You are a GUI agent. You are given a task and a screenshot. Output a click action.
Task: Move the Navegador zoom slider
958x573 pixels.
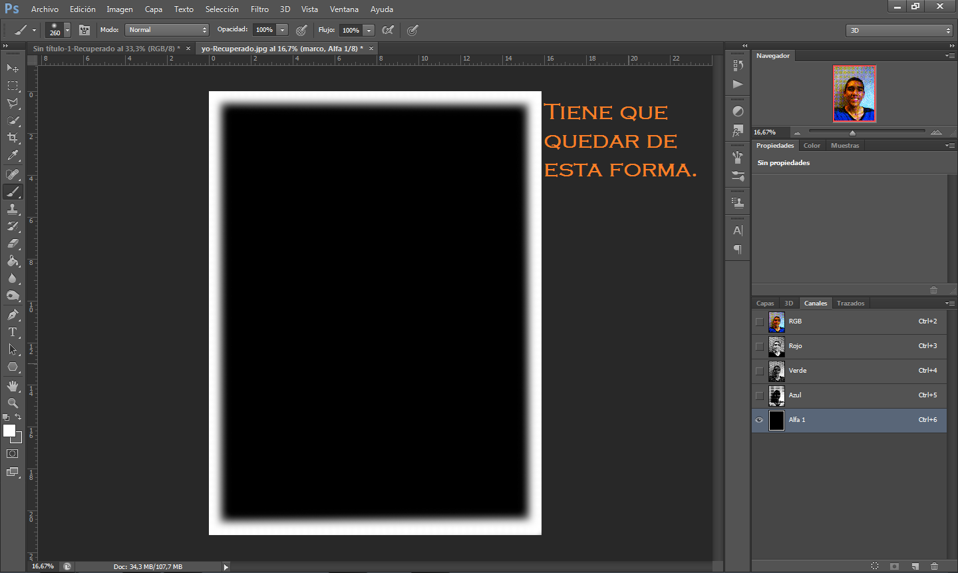click(x=852, y=132)
